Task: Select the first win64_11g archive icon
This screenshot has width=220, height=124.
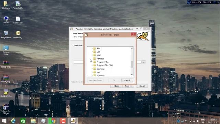Action: 6,64
